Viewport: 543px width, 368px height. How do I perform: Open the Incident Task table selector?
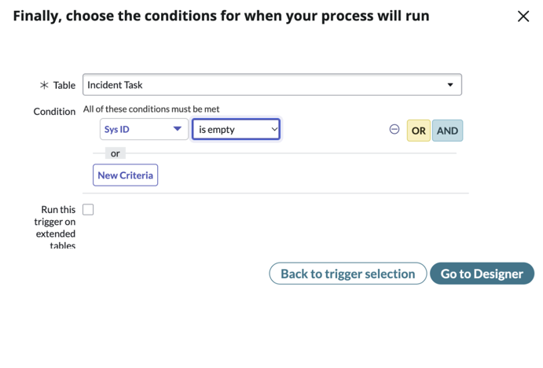[x=272, y=85]
